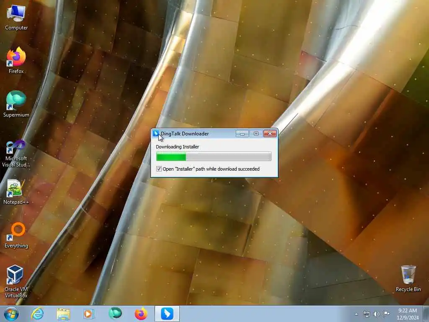This screenshot has width=429, height=322.
Task: Select the Microsoft Visual Studio shortcut
Action: pos(16,153)
